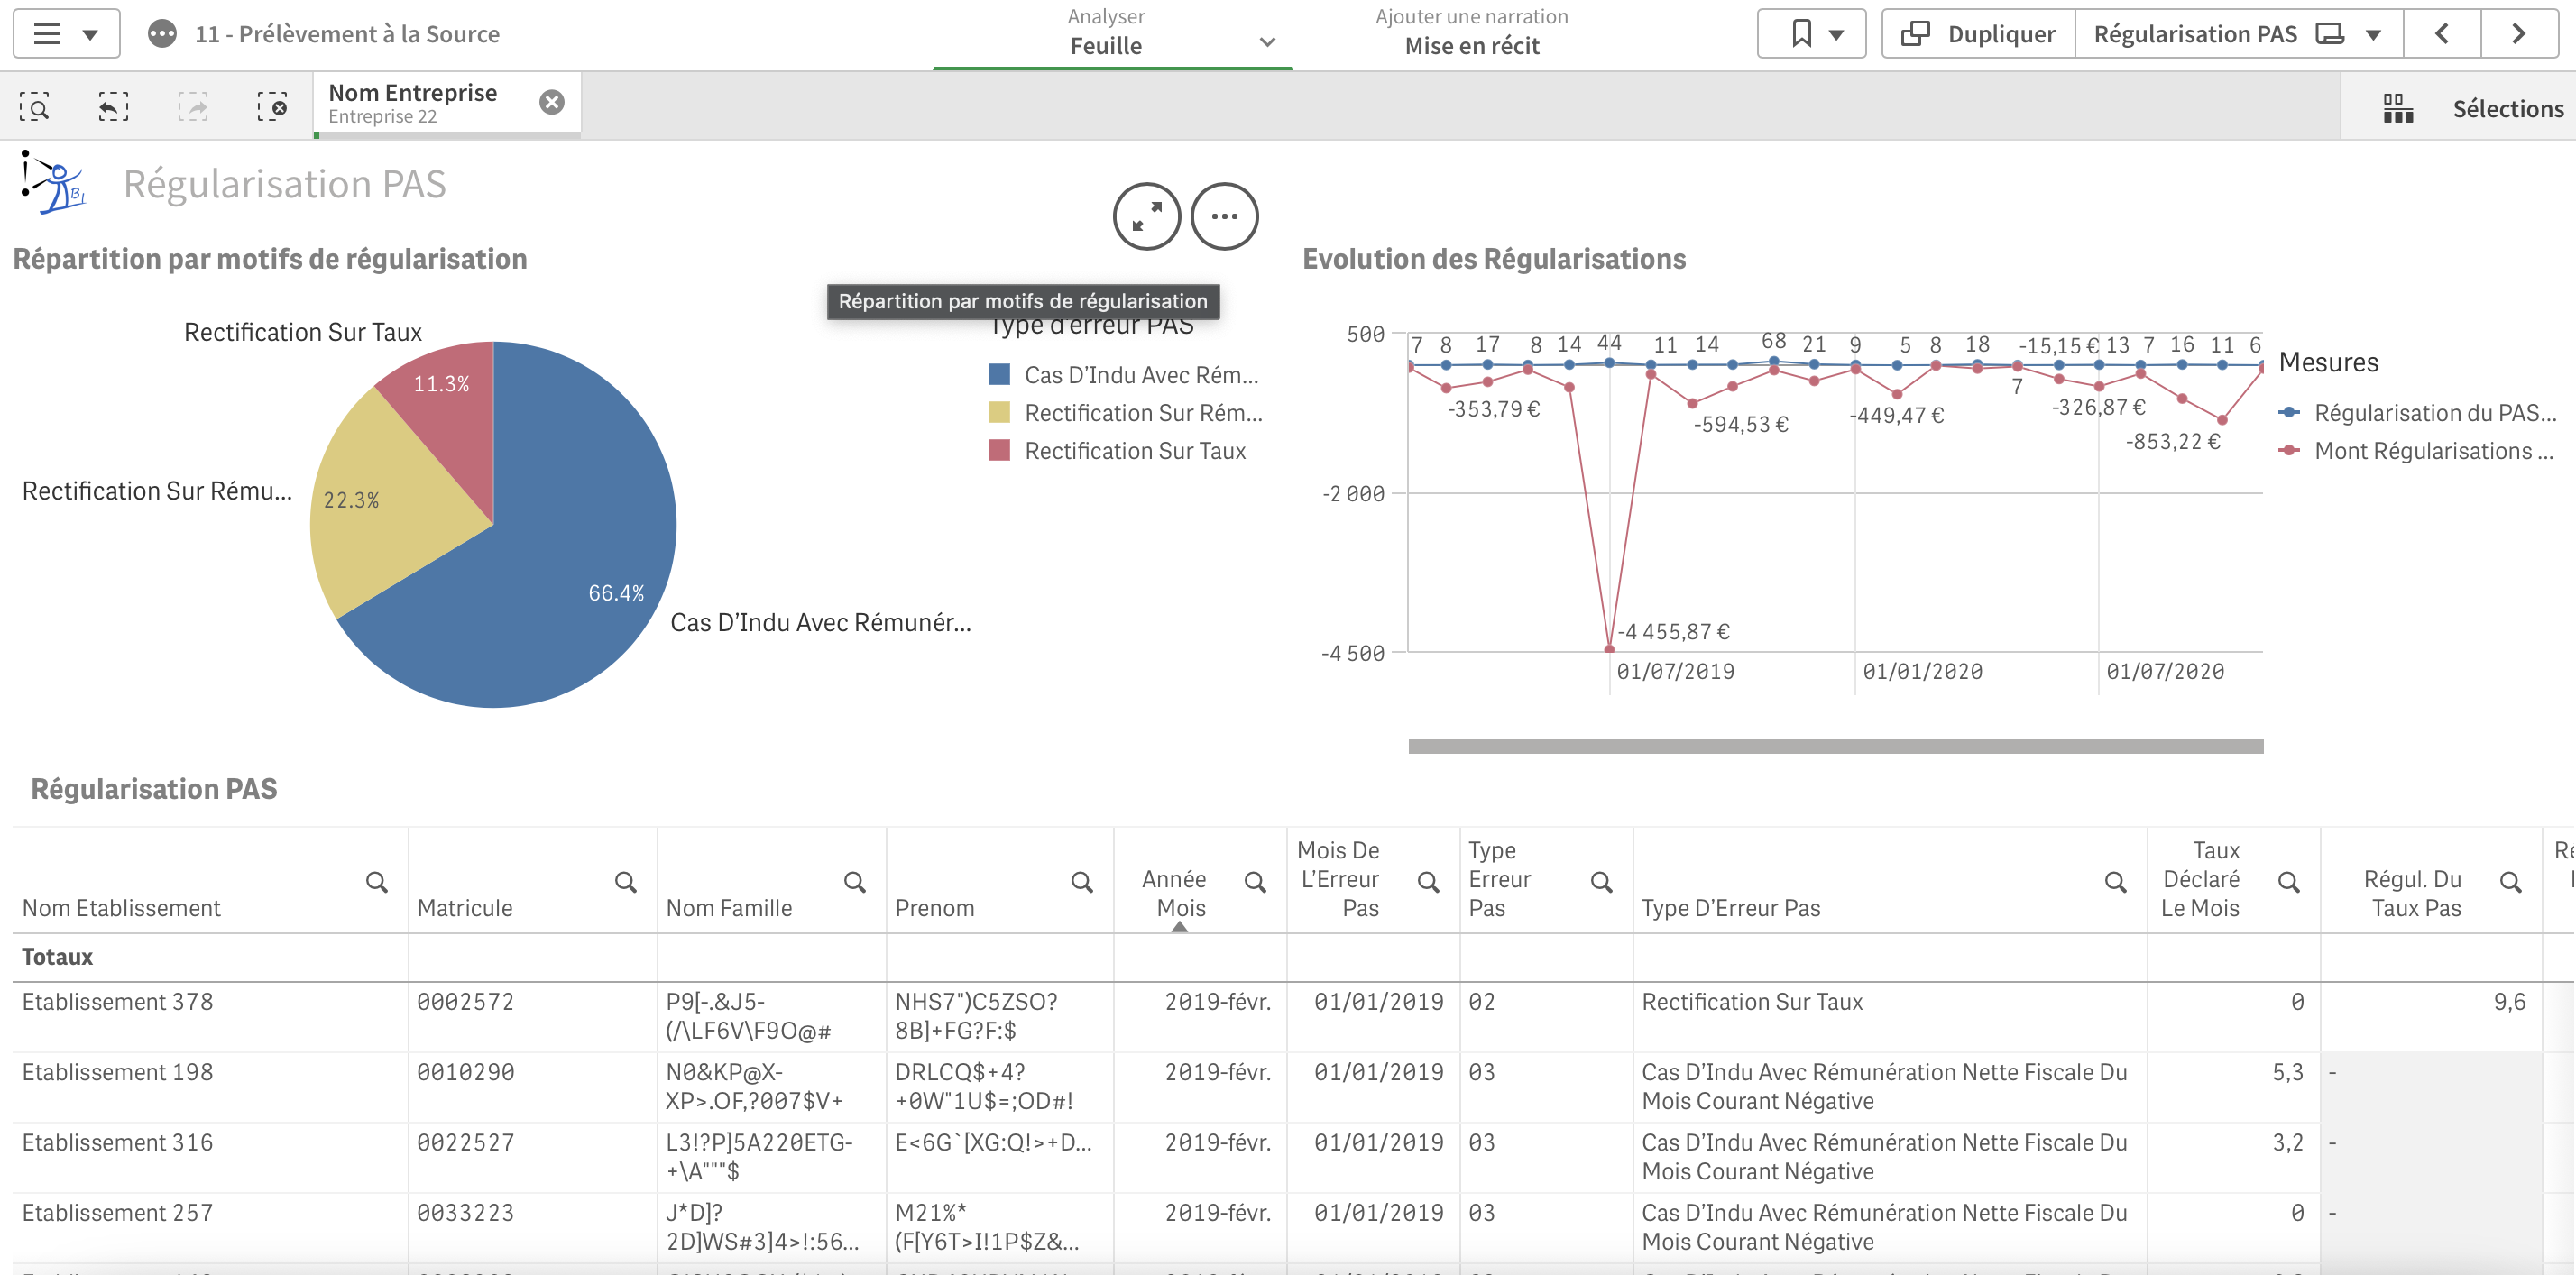Switch to Mise en récit tab
The image size is (2576, 1275).
(x=1471, y=34)
